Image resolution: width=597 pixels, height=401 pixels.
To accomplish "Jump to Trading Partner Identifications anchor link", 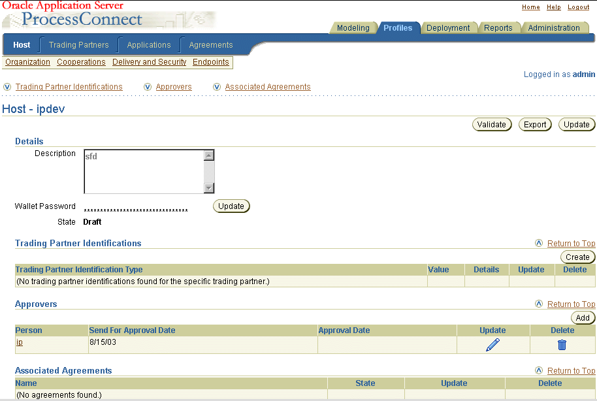I will 69,87.
